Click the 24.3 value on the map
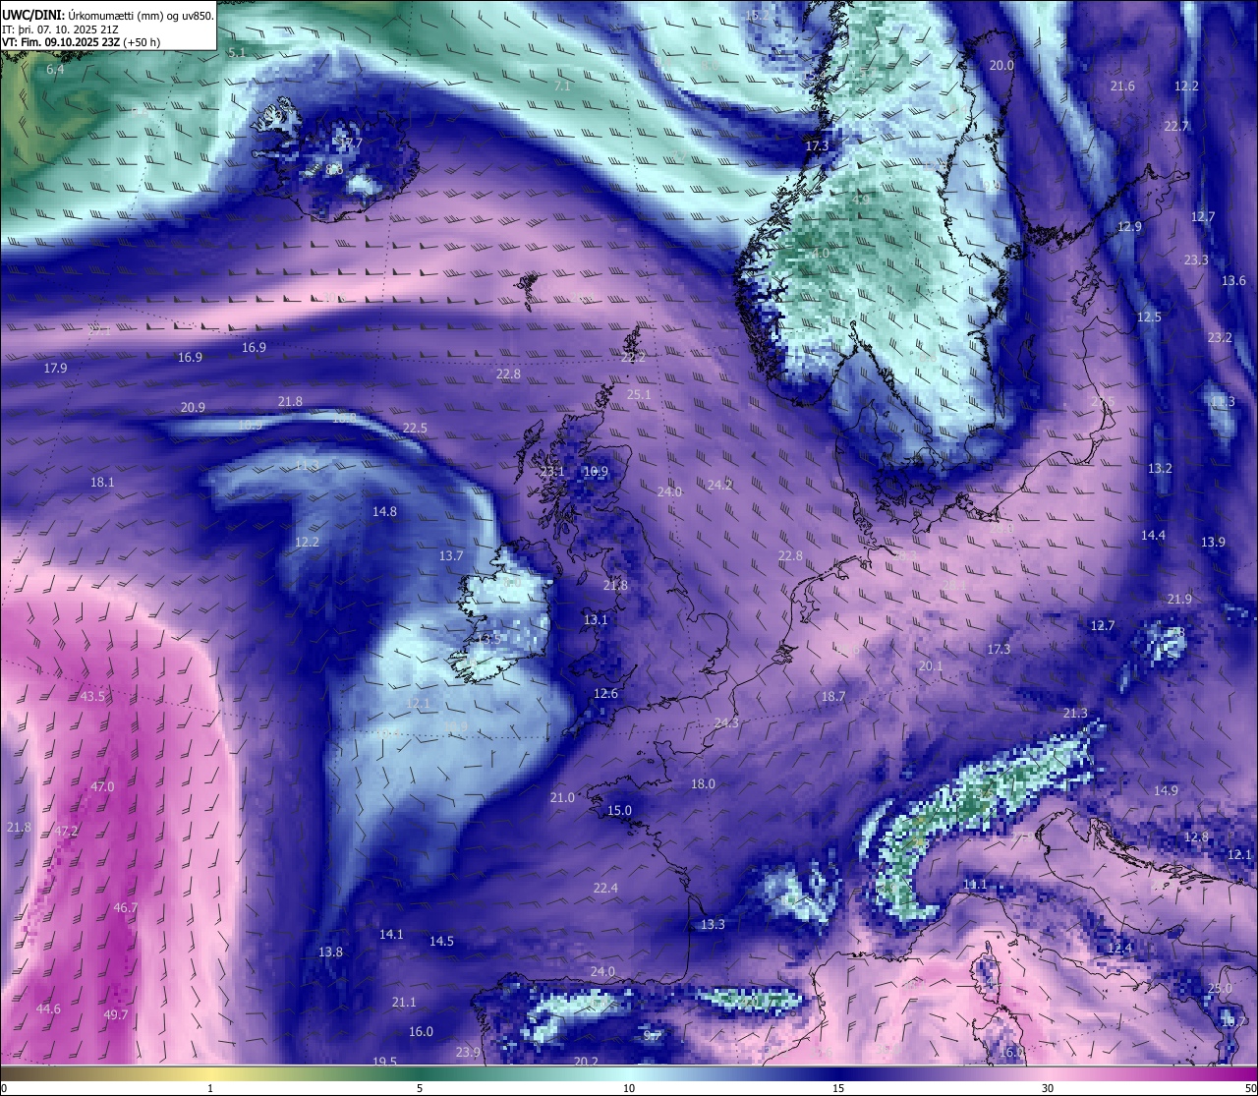The image size is (1258, 1096). tap(726, 723)
